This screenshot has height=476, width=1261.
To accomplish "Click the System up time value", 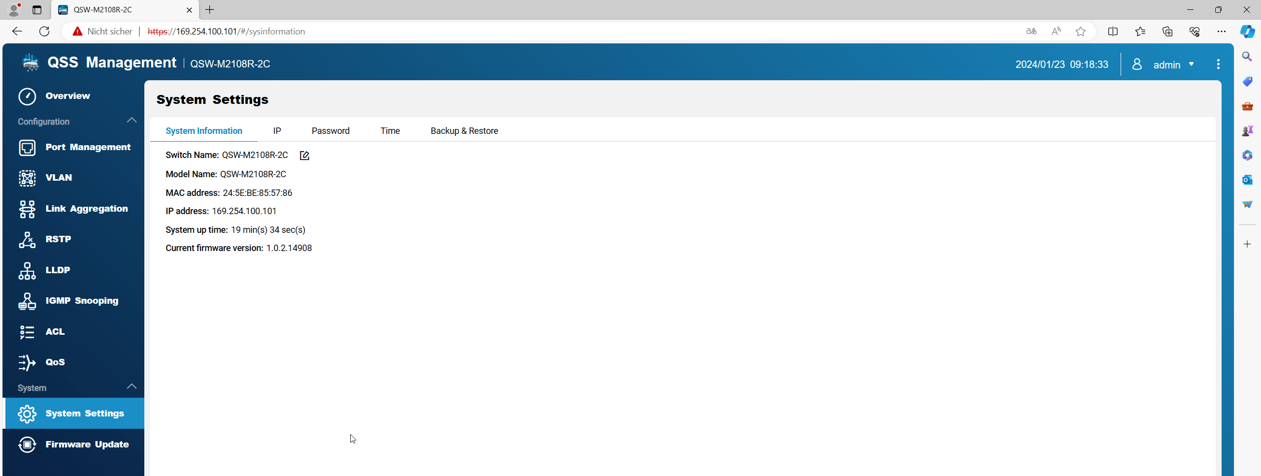I will point(268,230).
